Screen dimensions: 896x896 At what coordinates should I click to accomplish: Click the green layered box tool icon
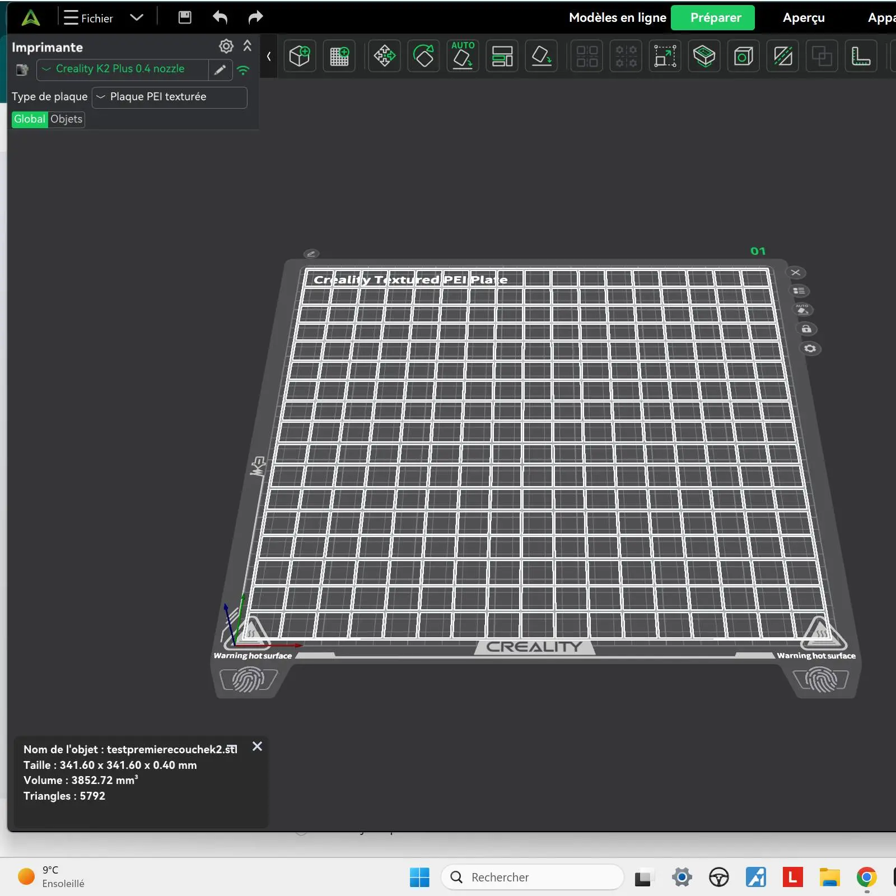pyautogui.click(x=704, y=56)
